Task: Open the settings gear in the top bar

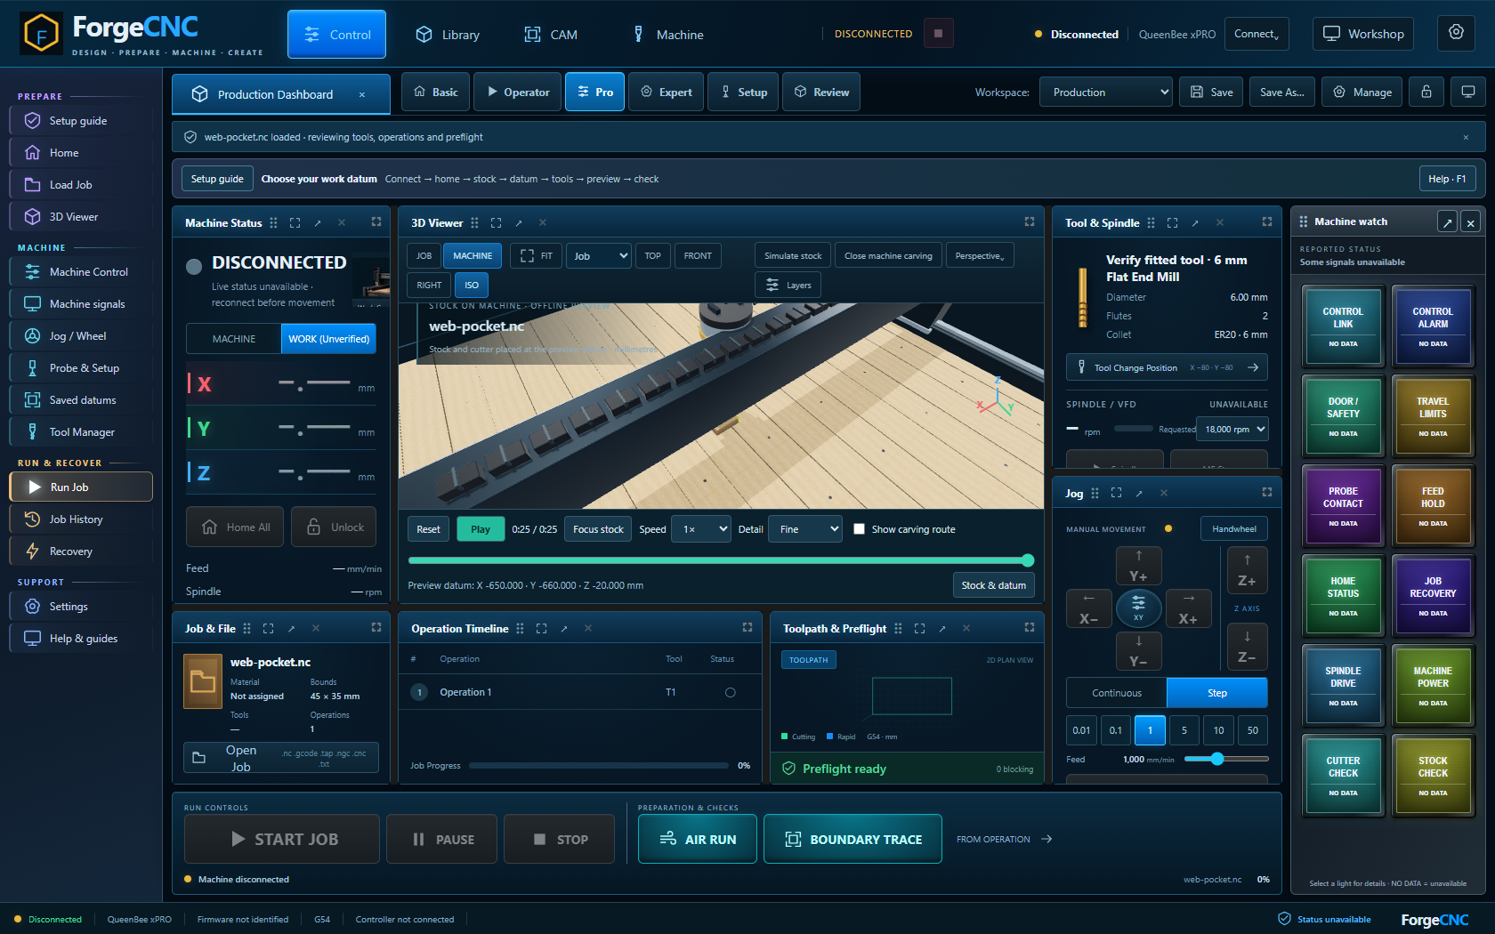Action: tap(1456, 34)
